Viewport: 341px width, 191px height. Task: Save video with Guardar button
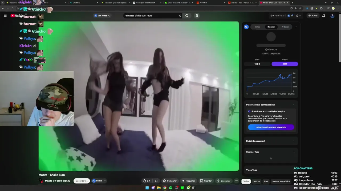206,181
